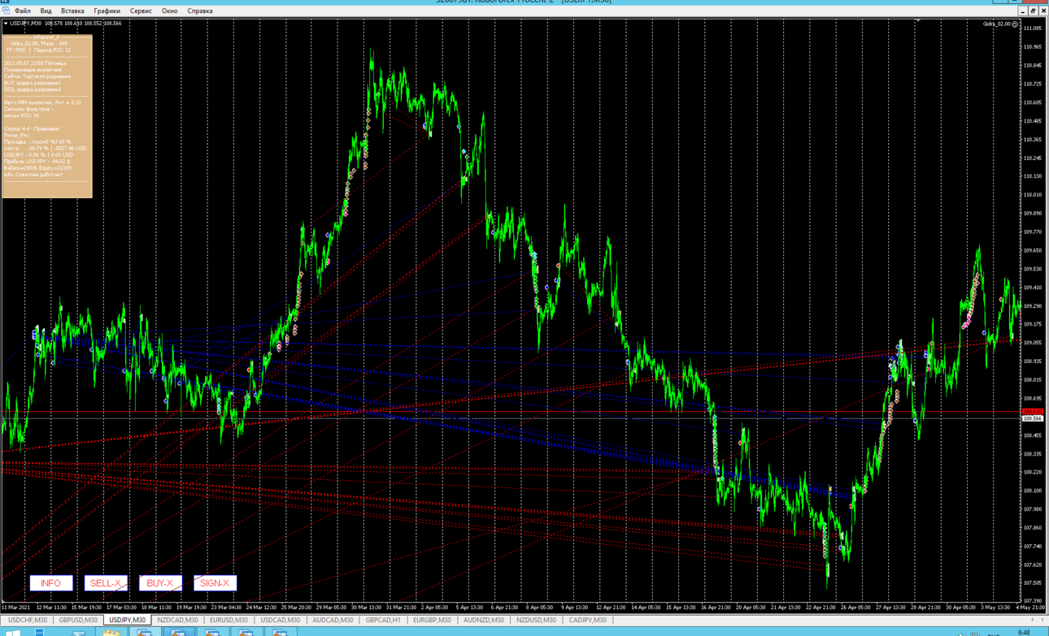Open File Explorer folder icon in taskbar
This screenshot has height=636, width=1049.
click(111, 632)
